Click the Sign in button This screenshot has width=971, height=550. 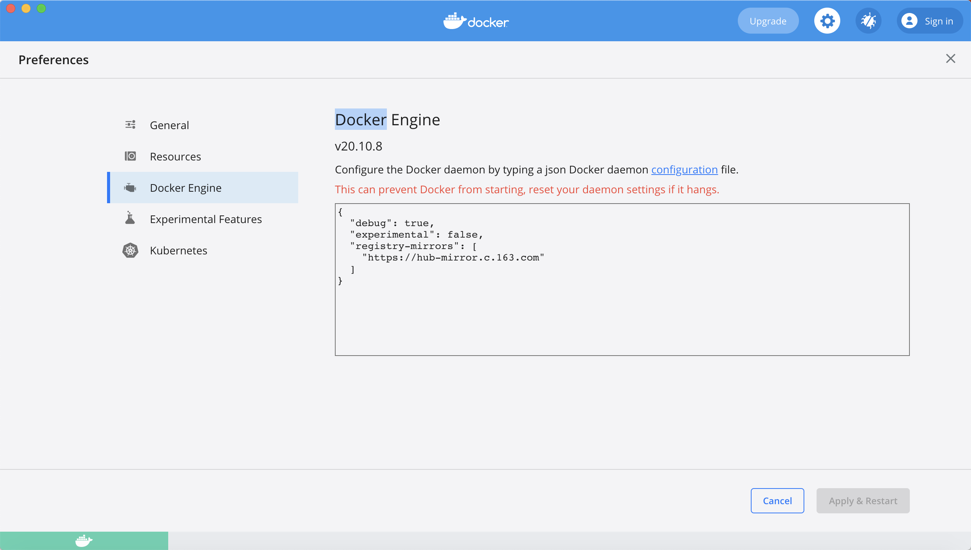click(939, 21)
